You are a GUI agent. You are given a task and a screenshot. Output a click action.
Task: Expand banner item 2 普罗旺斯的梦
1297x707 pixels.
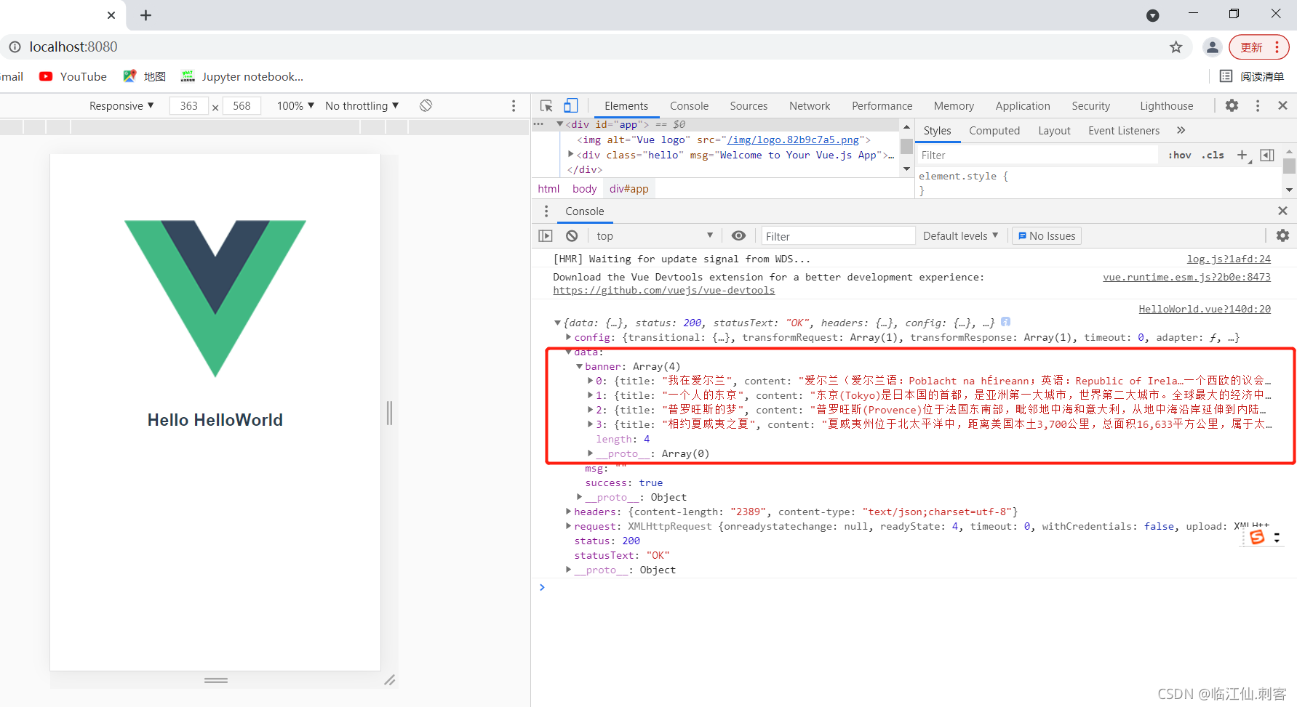point(590,410)
